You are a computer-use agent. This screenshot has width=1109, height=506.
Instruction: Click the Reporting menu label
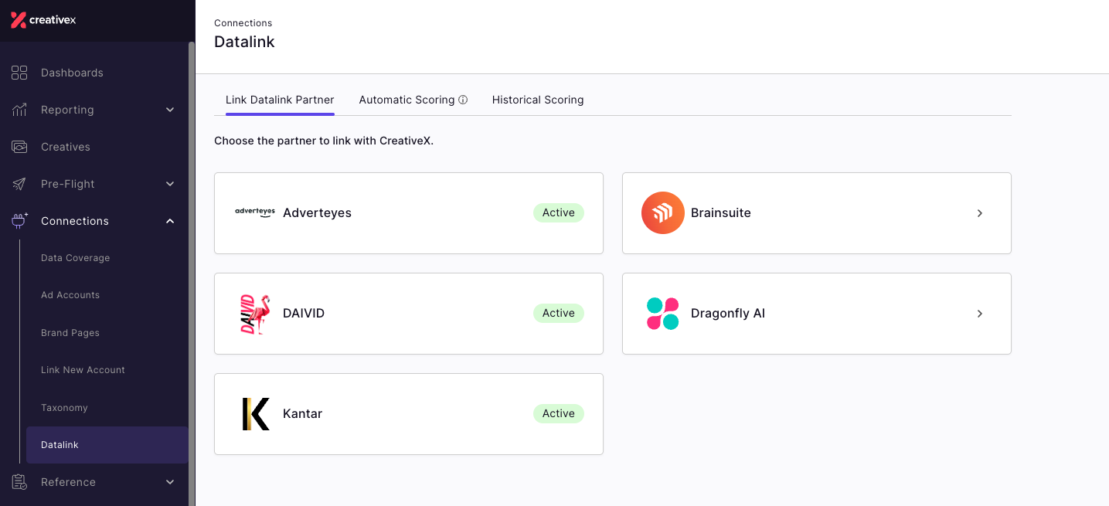click(67, 110)
